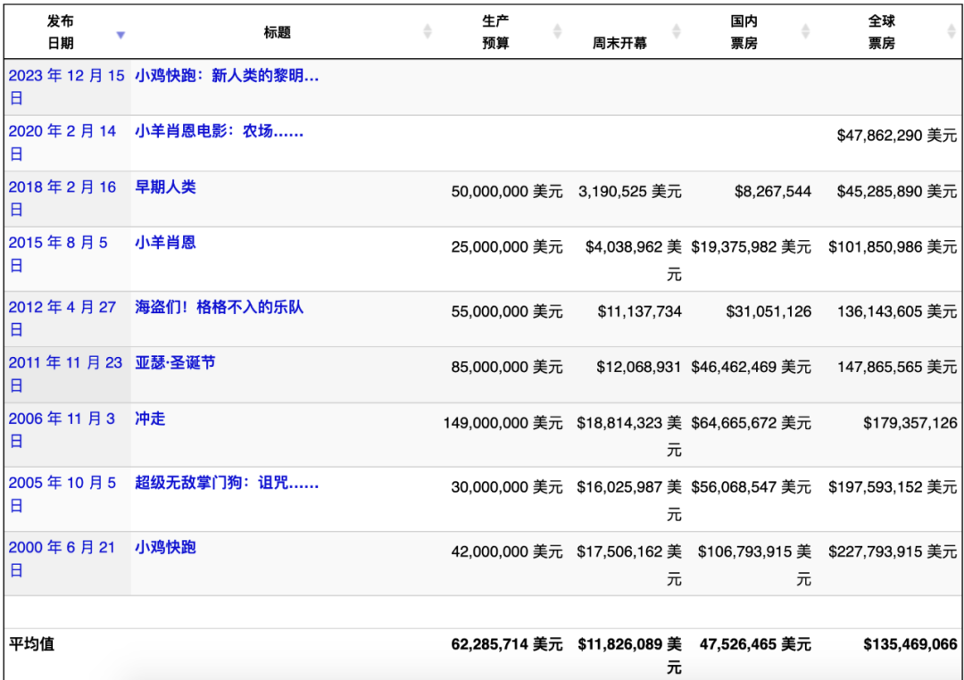Select the 3,190,525 美元 opening weekend value
This screenshot has height=680, width=964.
tap(629, 191)
